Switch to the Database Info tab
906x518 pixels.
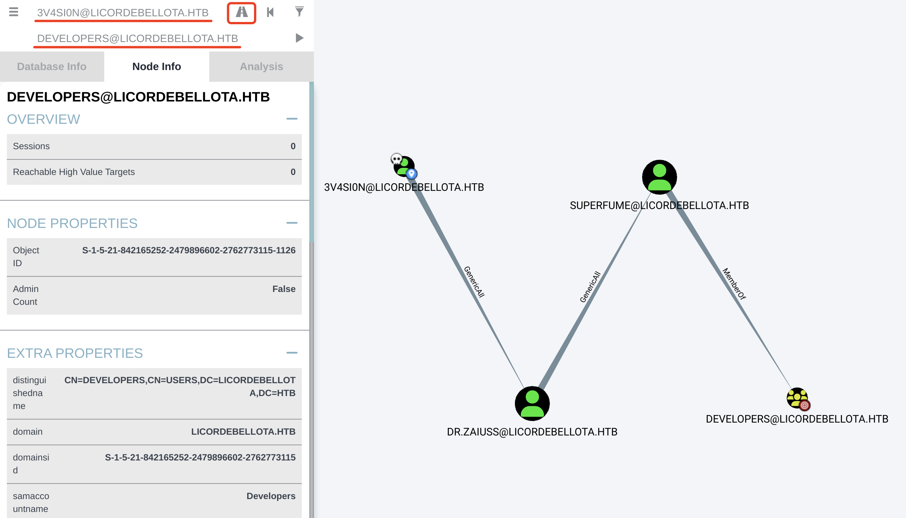click(x=52, y=67)
